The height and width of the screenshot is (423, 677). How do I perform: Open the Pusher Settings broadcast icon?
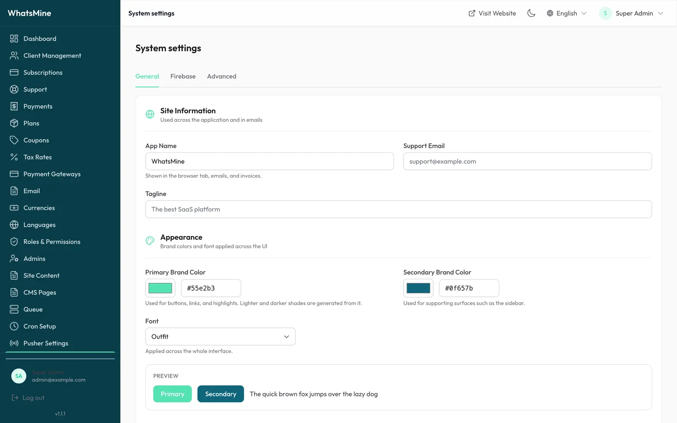click(x=14, y=343)
